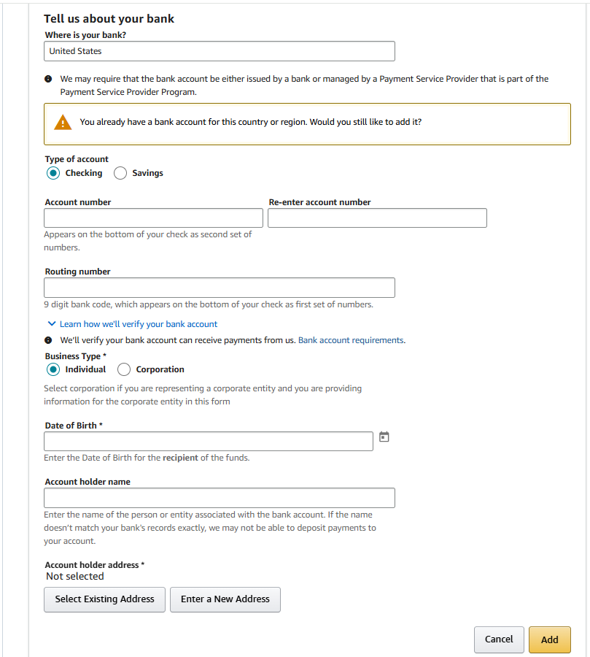Choose the Individual business type
This screenshot has height=657, width=590.
[53, 369]
